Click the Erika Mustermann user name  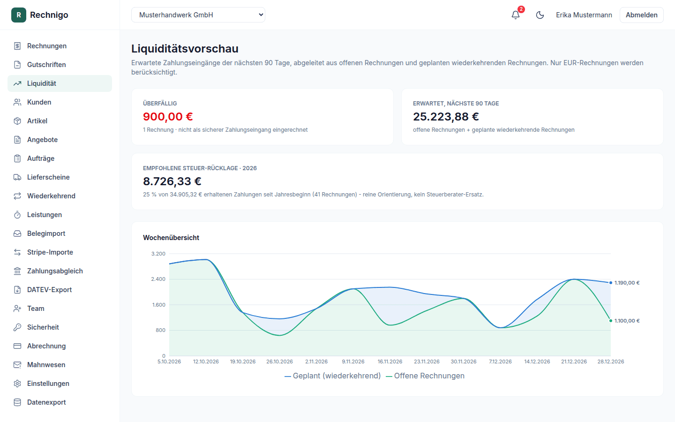[584, 15]
